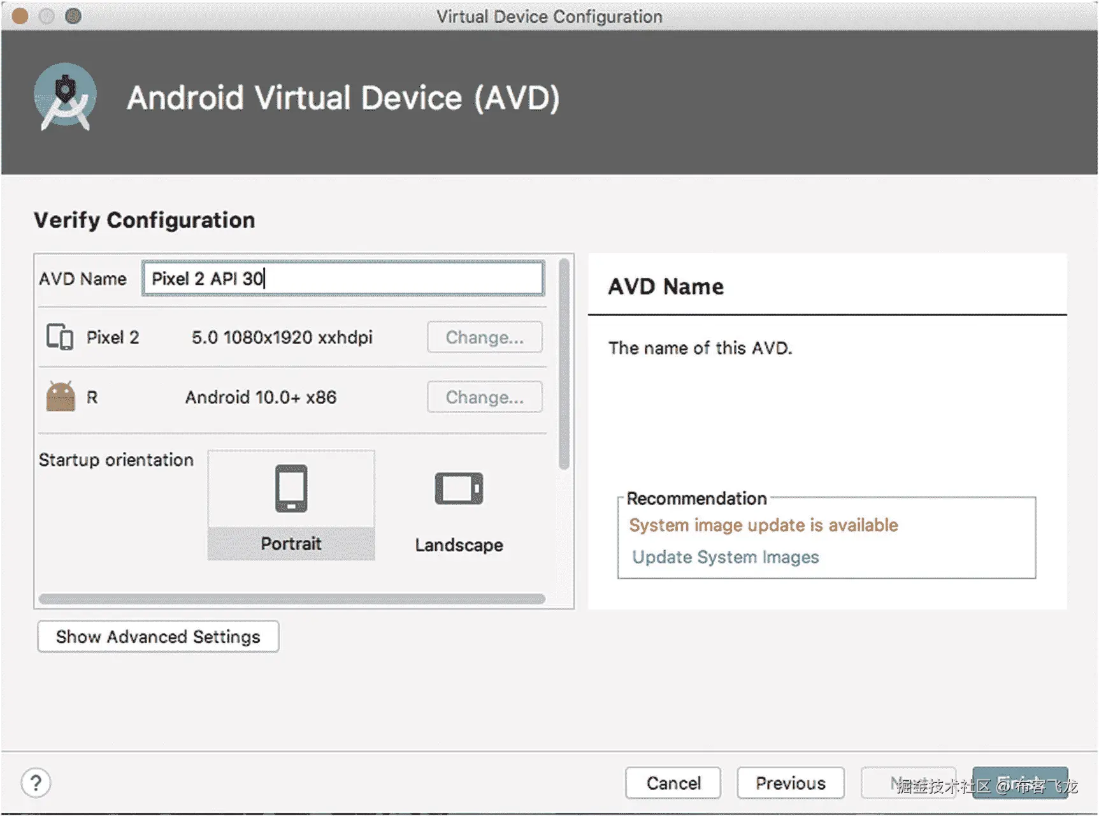Click the 'Android Virtual Device (AVD)' banner title
The image size is (1099, 816).
(x=343, y=98)
